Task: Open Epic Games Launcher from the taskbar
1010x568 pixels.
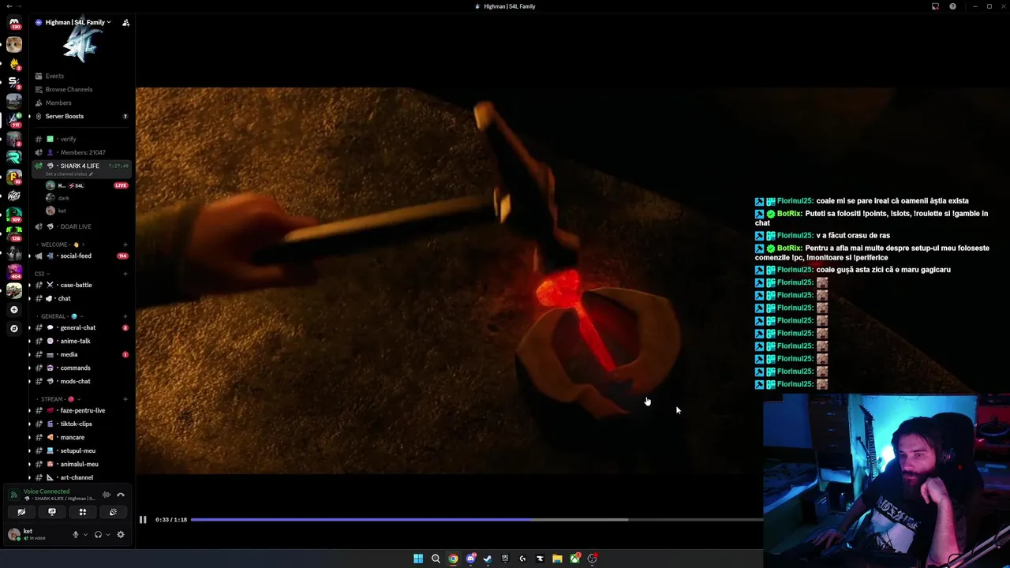Action: coord(505,559)
